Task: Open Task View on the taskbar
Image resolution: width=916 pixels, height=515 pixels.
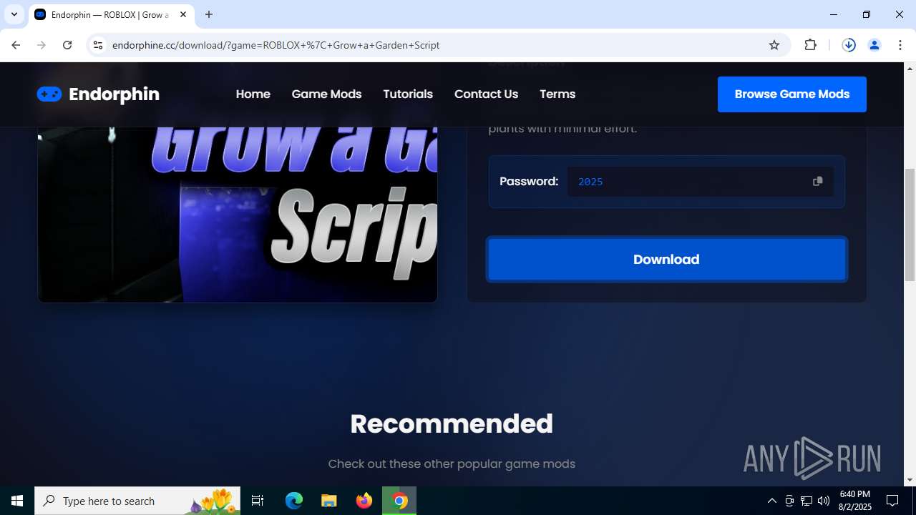Action: point(258,501)
